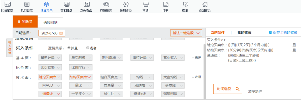Viewport: 301px width, 103px height.
Task: Open the 大盘均线 dropdown
Action: [173, 77]
